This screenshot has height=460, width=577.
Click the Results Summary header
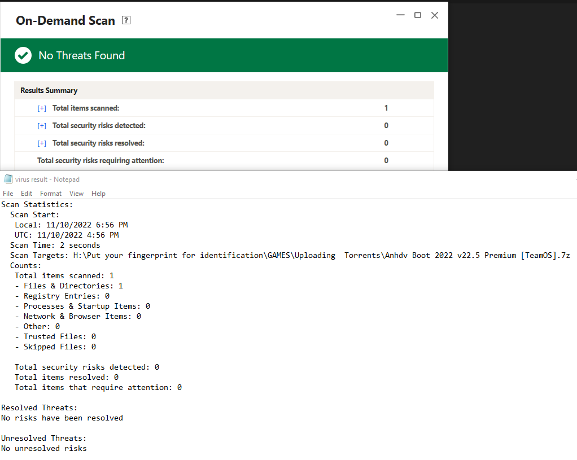(x=49, y=90)
